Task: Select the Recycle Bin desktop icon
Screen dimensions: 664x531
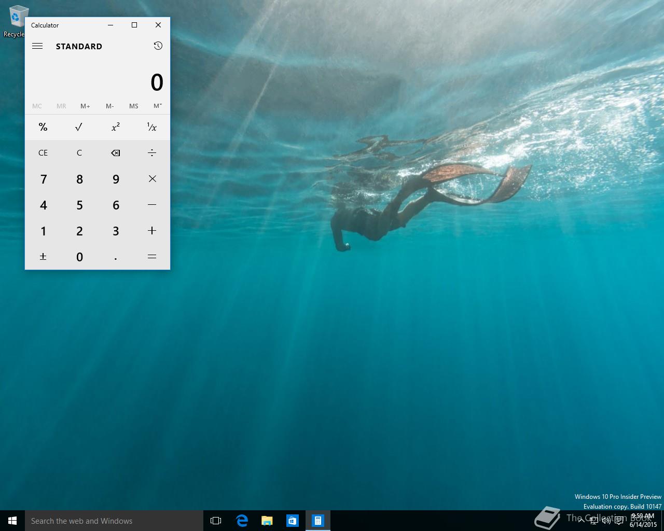Action: coord(15,22)
